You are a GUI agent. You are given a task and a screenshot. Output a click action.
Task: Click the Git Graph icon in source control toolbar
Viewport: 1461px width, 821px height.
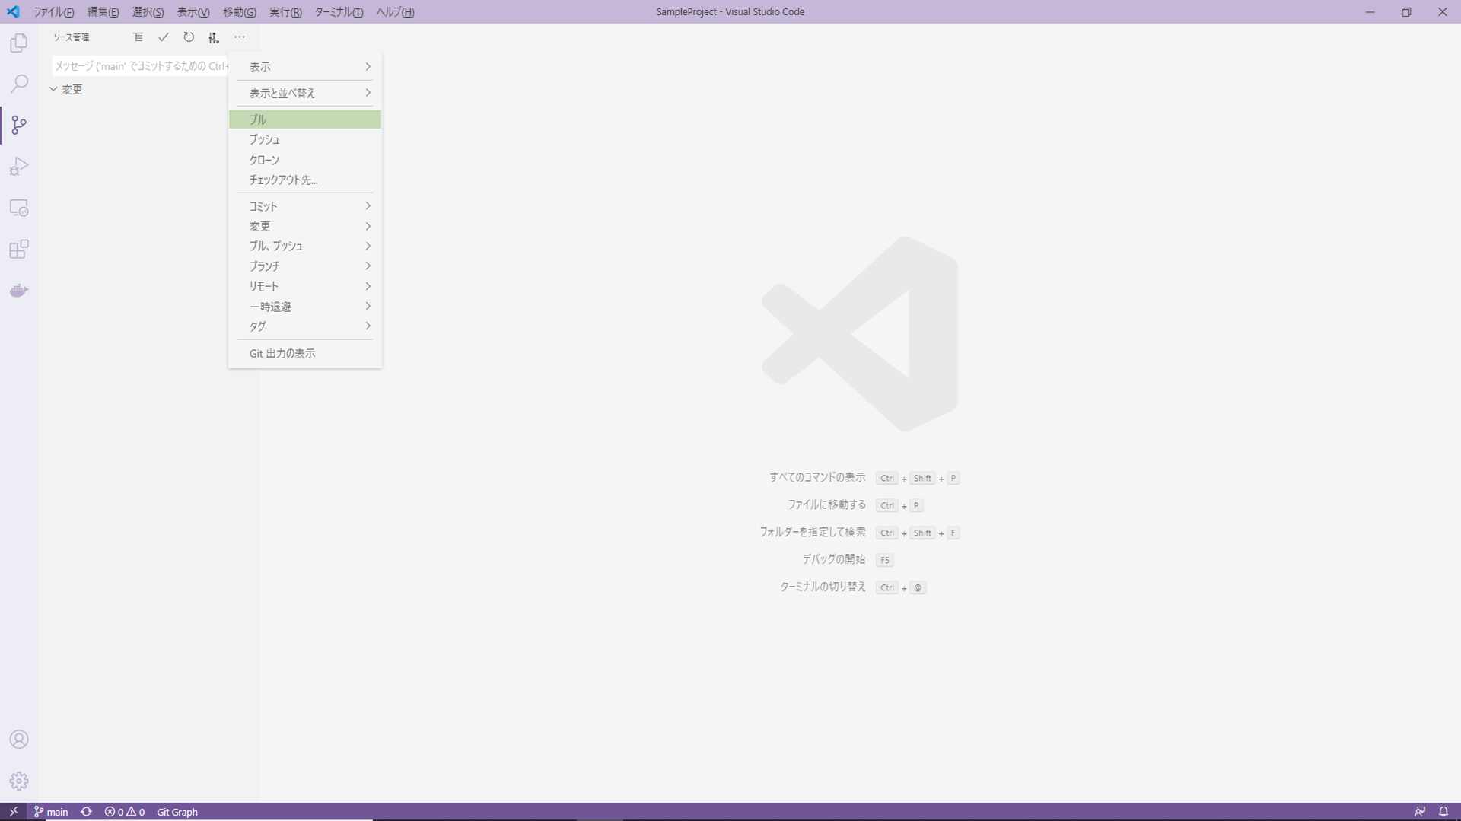pos(214,37)
